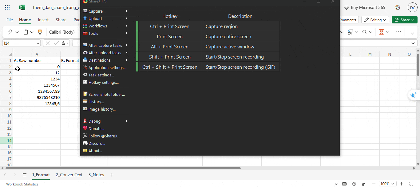Open Workbook Statistics in status bar
The image size is (420, 187).
tap(22, 184)
